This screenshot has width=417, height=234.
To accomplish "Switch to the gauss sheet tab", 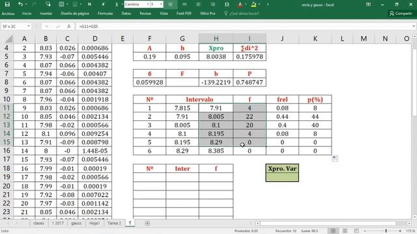I will click(x=76, y=223).
